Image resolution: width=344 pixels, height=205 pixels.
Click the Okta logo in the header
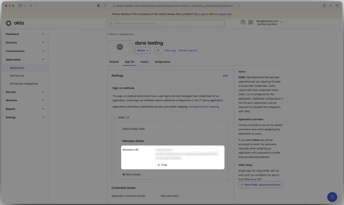coord(15,23)
